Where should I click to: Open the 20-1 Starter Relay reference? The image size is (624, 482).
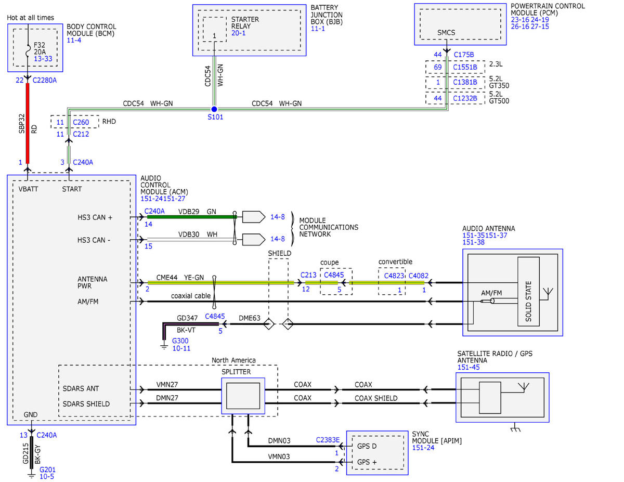tap(239, 33)
